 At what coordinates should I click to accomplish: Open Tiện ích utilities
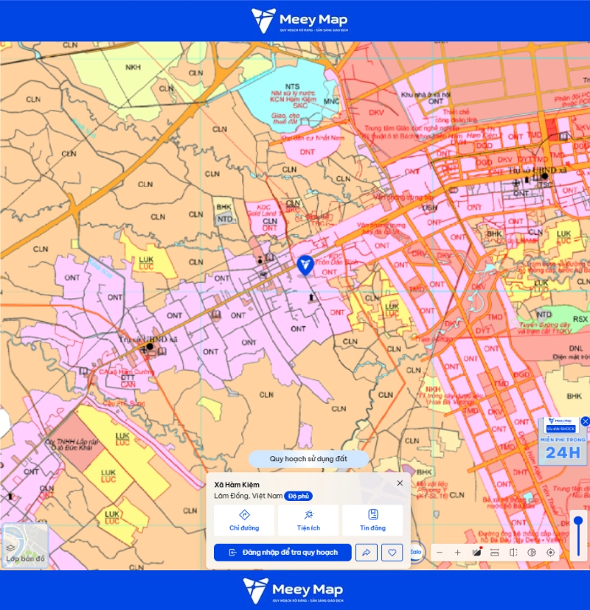[x=308, y=520]
